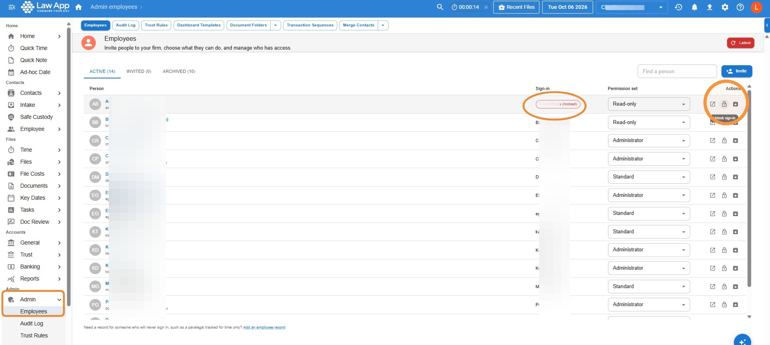Archive the AB employee using box icon
Image resolution: width=770 pixels, height=345 pixels.
tap(736, 104)
